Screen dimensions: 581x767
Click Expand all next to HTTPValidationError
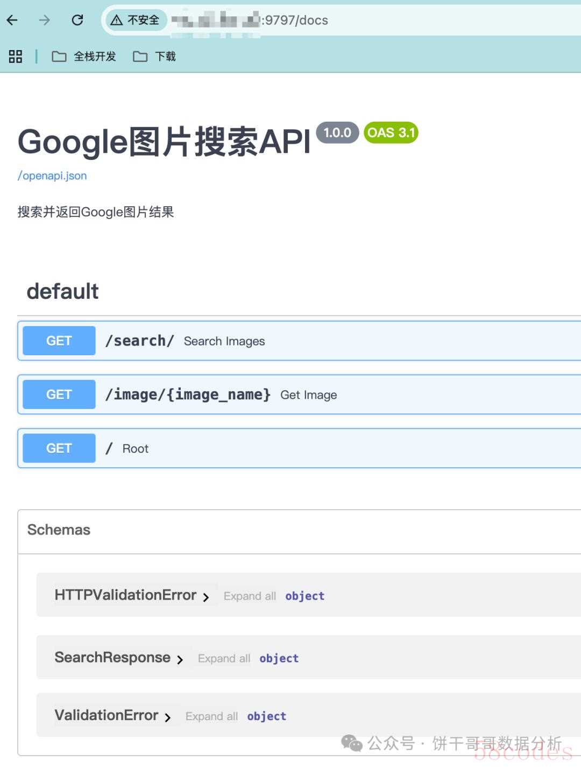click(x=250, y=596)
